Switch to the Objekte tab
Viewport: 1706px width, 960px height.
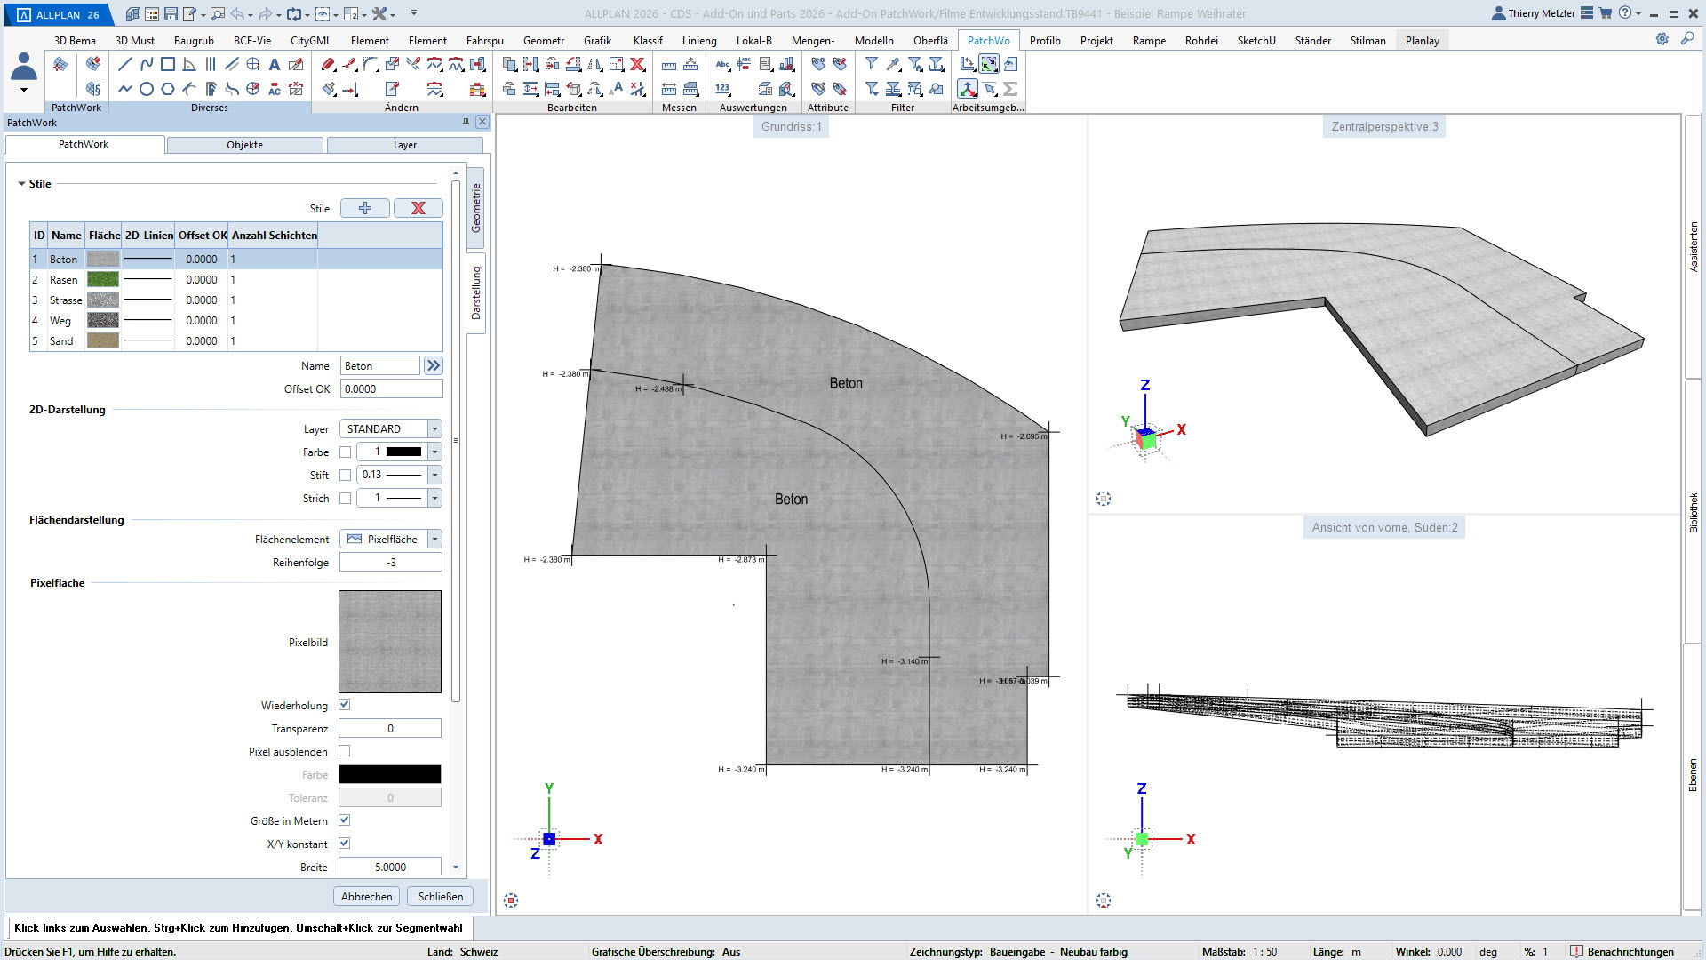click(244, 145)
